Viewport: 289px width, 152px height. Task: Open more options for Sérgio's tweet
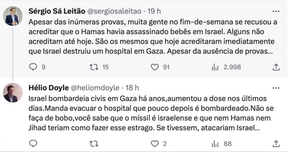[276, 12]
